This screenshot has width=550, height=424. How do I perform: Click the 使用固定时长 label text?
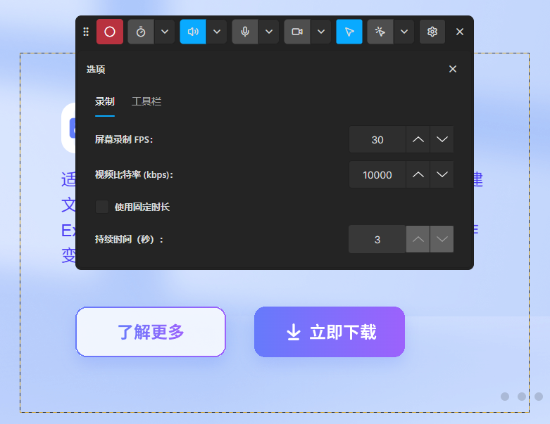pyautogui.click(x=142, y=207)
